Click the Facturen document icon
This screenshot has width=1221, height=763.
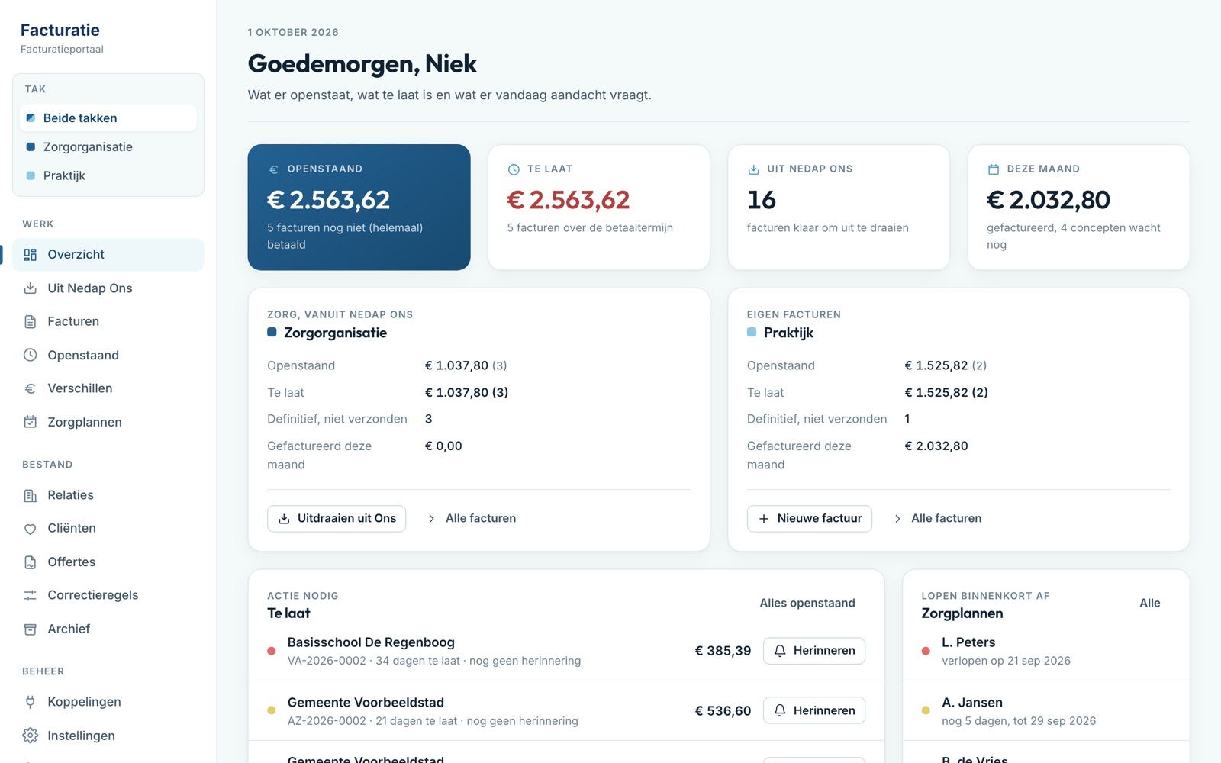[31, 322]
